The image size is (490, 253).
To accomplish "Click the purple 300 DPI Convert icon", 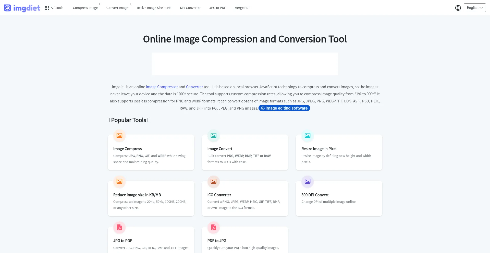I will click(307, 181).
